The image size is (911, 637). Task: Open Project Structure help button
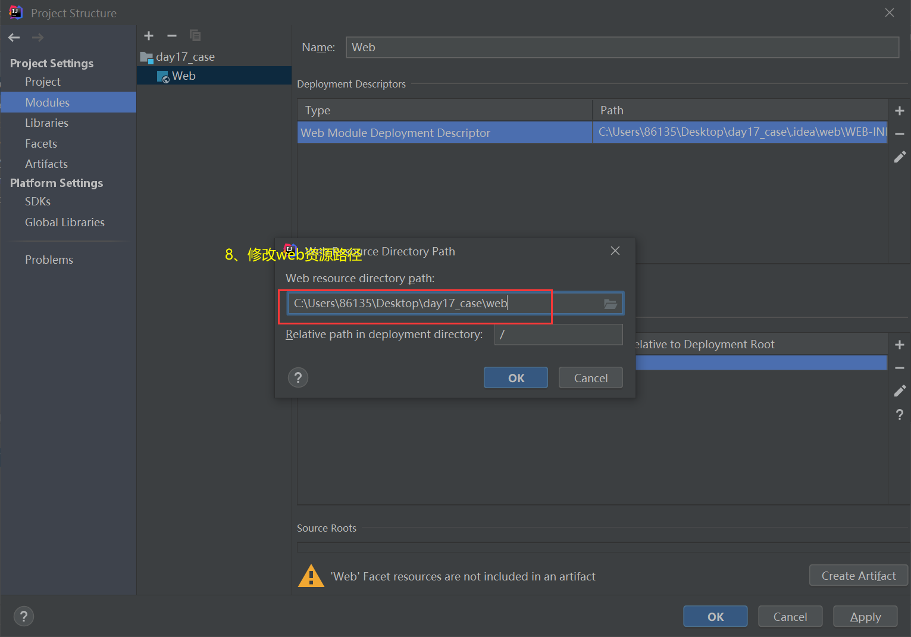point(24,616)
